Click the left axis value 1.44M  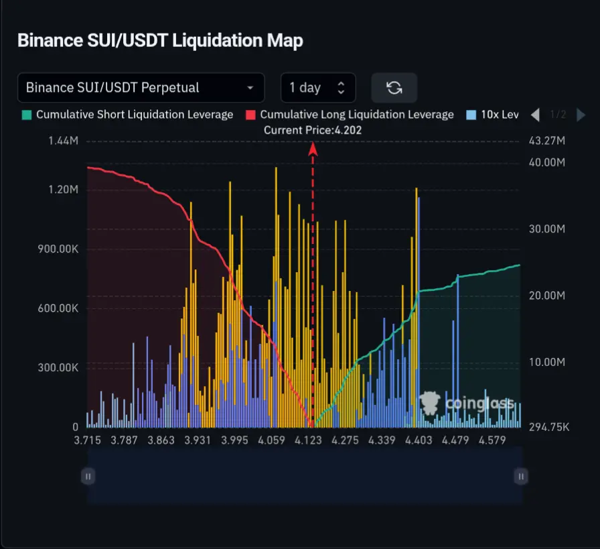pos(63,141)
